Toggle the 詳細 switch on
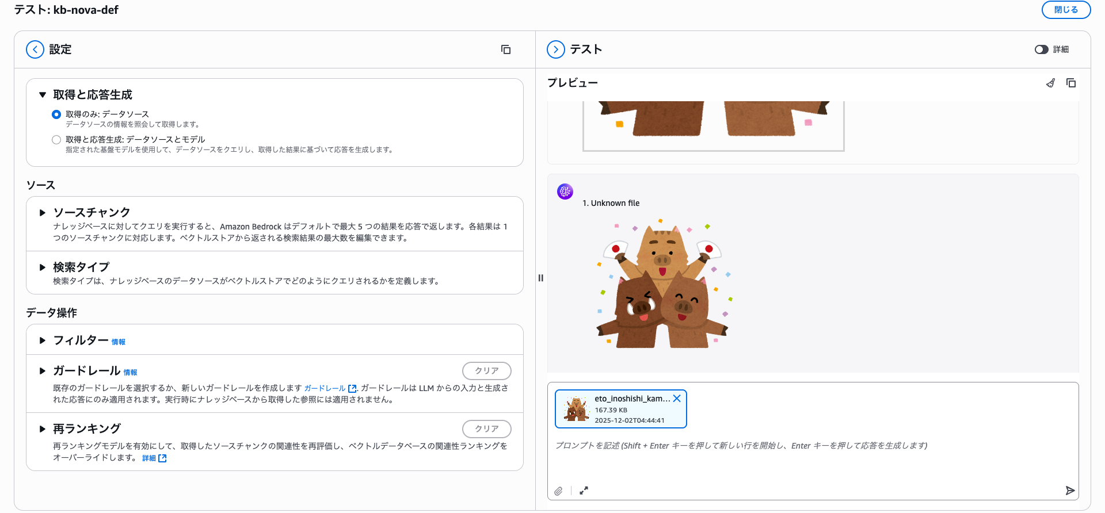The height and width of the screenshot is (513, 1105). [1041, 49]
